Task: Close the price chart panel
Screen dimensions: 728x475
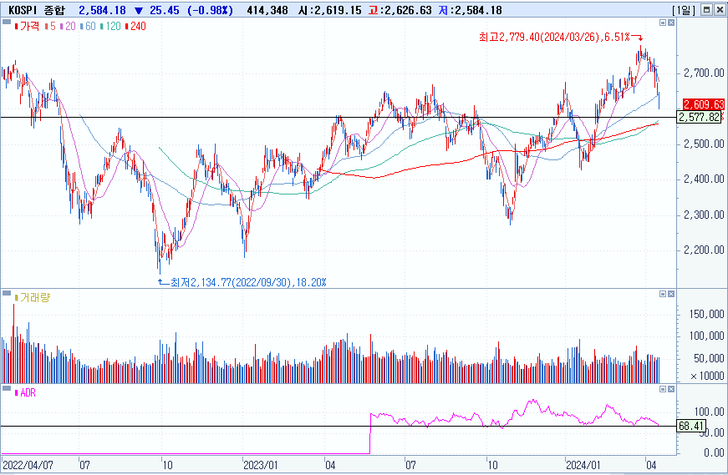Action: point(671,23)
